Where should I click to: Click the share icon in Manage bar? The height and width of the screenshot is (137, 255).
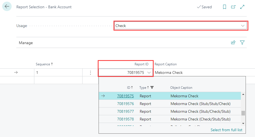[x=233, y=42]
